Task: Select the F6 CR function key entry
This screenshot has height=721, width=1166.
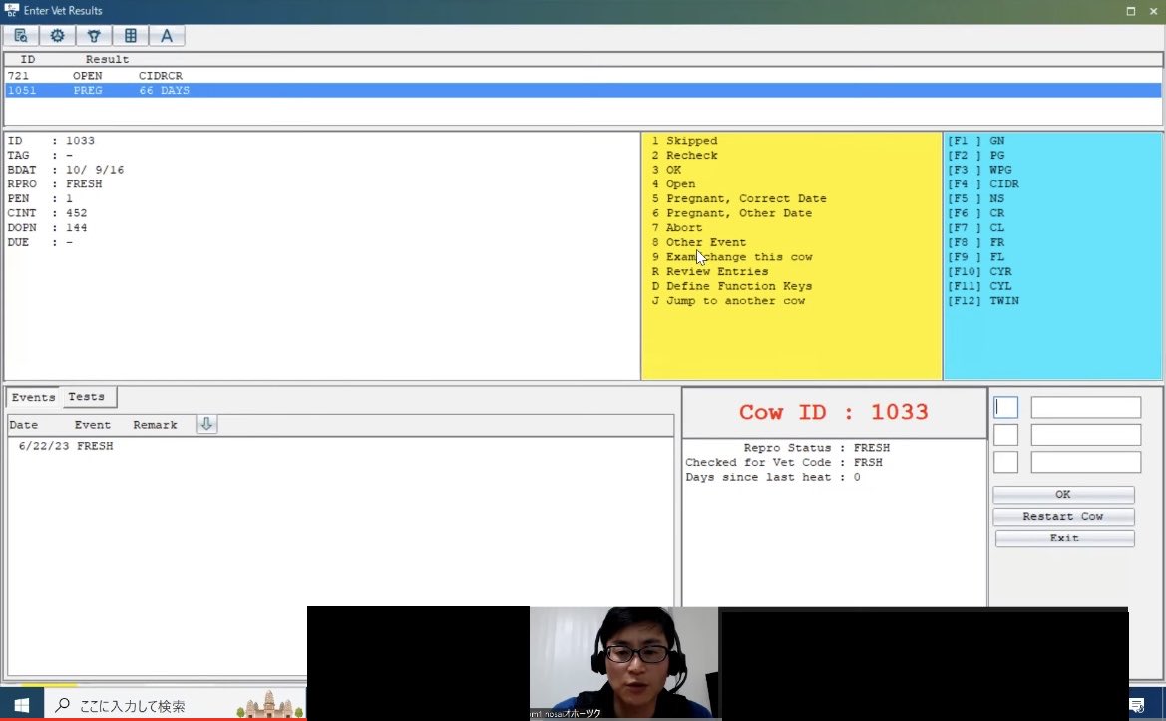Action: pos(975,213)
